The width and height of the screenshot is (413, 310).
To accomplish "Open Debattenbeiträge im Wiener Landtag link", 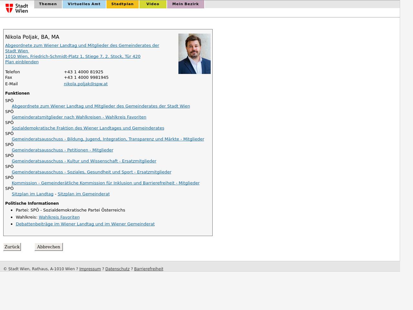I will click(x=85, y=224).
